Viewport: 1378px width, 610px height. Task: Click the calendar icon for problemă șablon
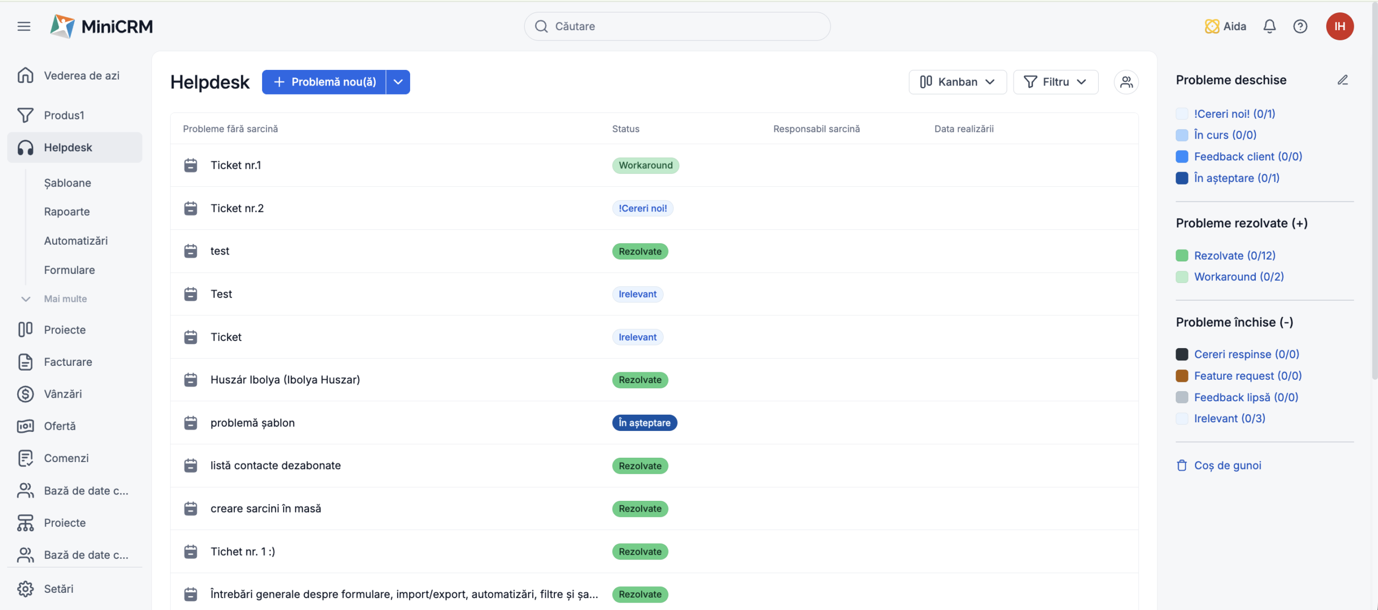pos(191,423)
